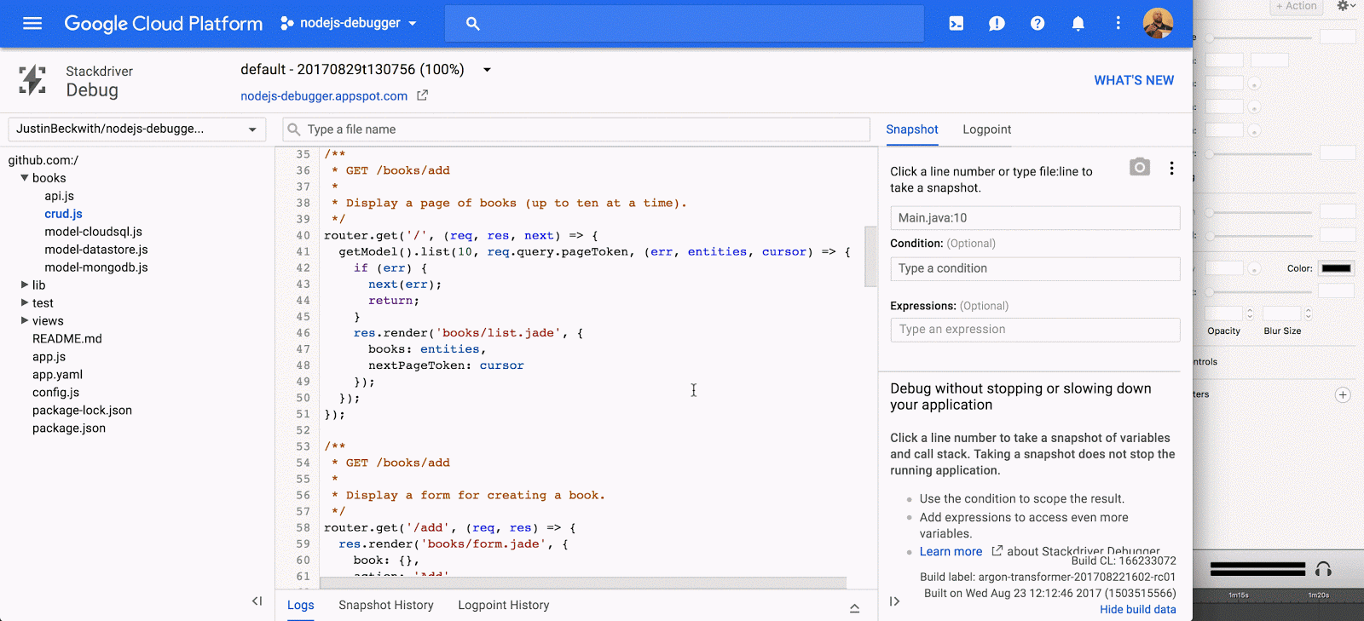Click the + Action button in background window
This screenshot has width=1364, height=621.
click(x=1296, y=6)
